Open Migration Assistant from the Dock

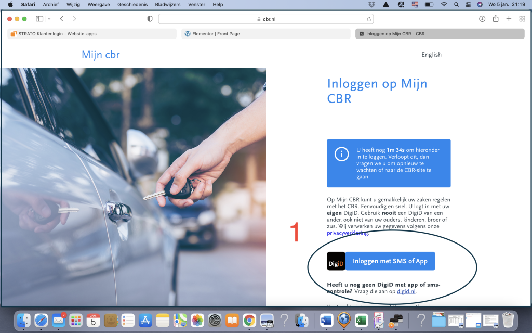point(302,320)
